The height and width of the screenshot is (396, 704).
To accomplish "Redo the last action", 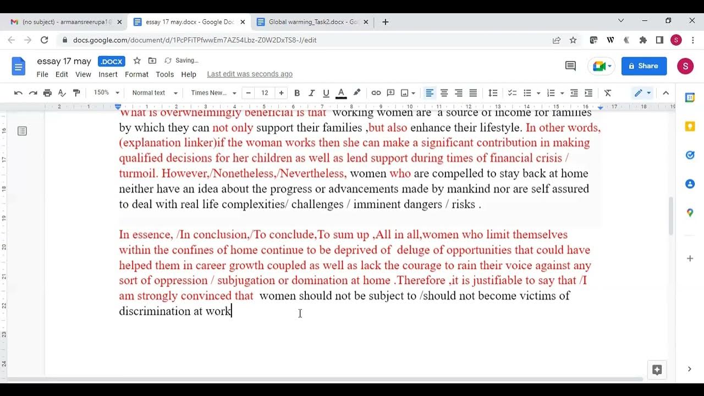I will tap(33, 93).
